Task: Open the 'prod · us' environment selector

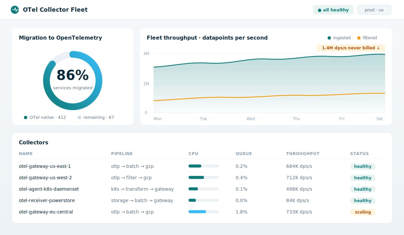Action: [374, 10]
